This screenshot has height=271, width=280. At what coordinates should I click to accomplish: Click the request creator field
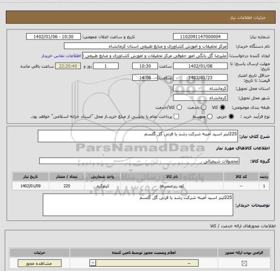(155, 55)
